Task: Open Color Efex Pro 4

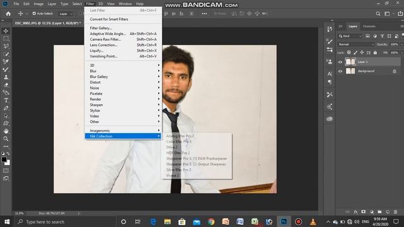Action: click(196, 141)
